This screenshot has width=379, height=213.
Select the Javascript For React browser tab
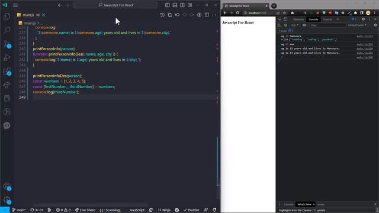coord(246,6)
